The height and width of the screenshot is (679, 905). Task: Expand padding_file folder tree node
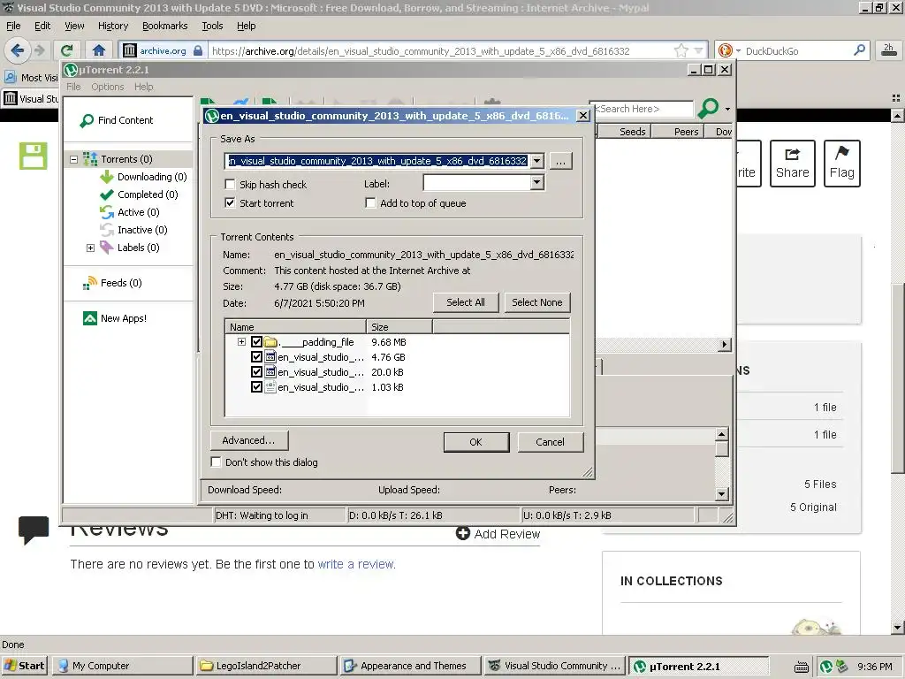(241, 342)
